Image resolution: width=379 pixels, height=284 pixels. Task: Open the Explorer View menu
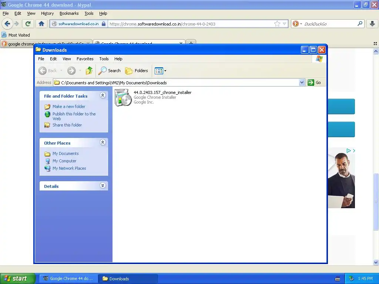coord(67,59)
